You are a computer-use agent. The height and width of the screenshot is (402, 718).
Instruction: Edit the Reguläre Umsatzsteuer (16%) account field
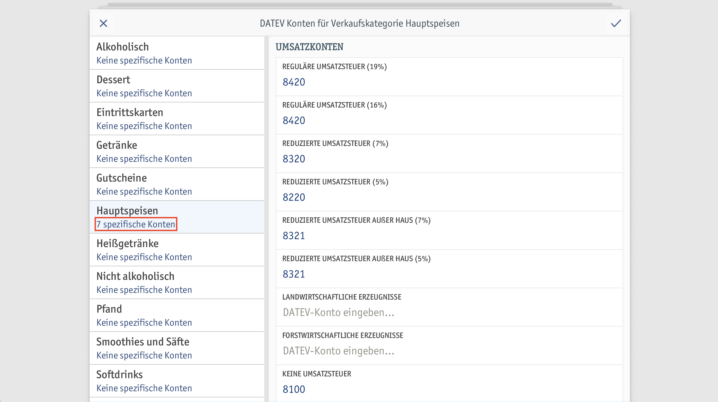point(449,115)
